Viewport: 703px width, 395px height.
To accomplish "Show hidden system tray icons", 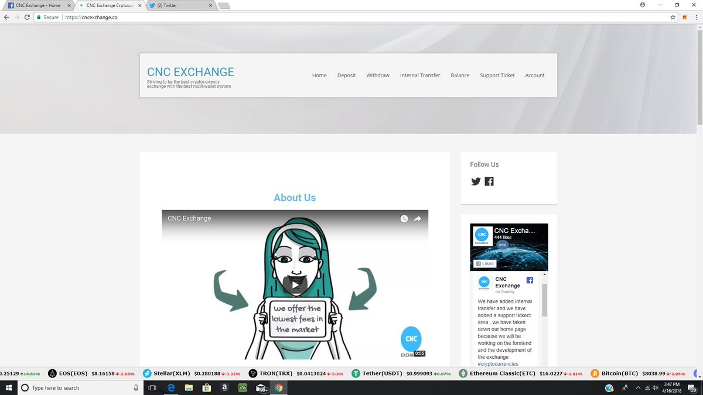I will [637, 387].
